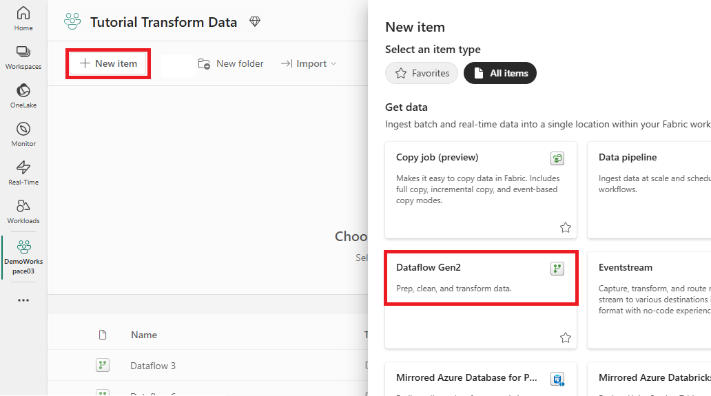The height and width of the screenshot is (396, 711).
Task: Select the Copy job (preview) card
Action: 481,190
